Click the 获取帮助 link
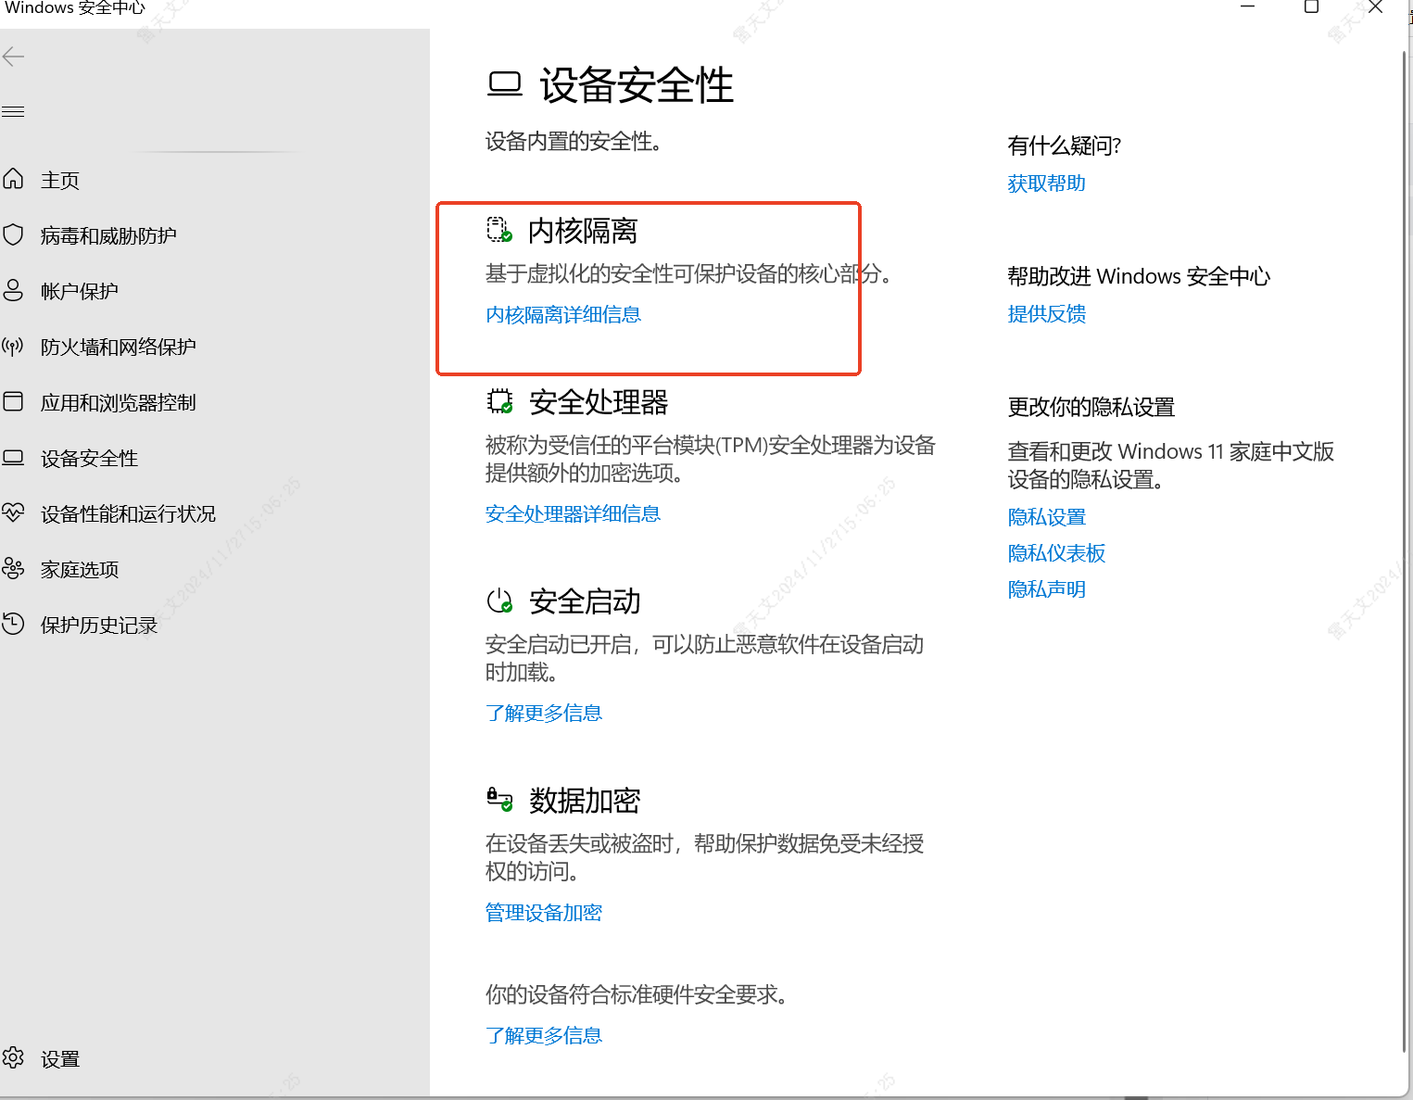 [x=1046, y=183]
